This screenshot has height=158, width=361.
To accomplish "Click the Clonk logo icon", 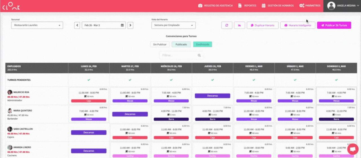I will (12, 6).
